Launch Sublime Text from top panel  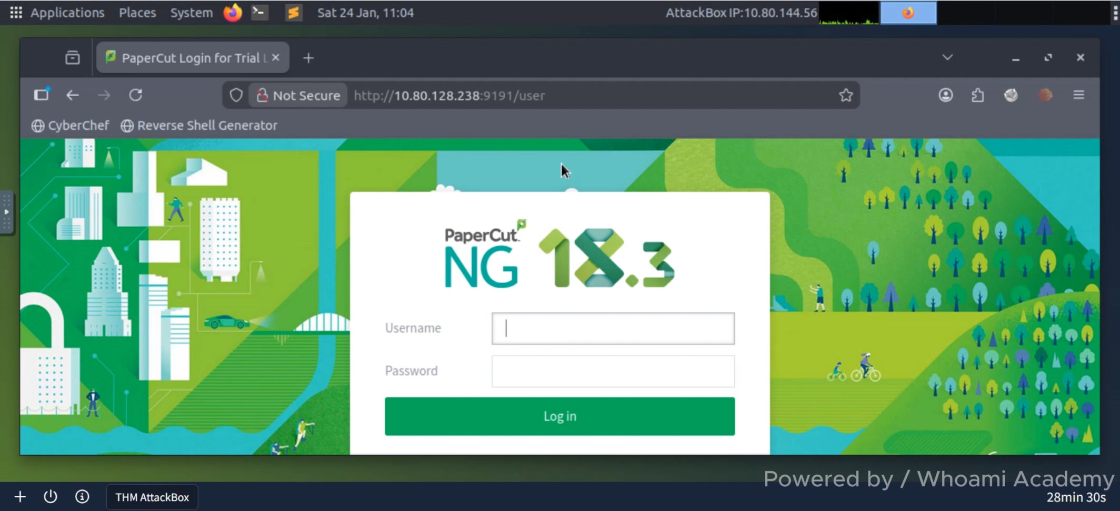(x=293, y=12)
